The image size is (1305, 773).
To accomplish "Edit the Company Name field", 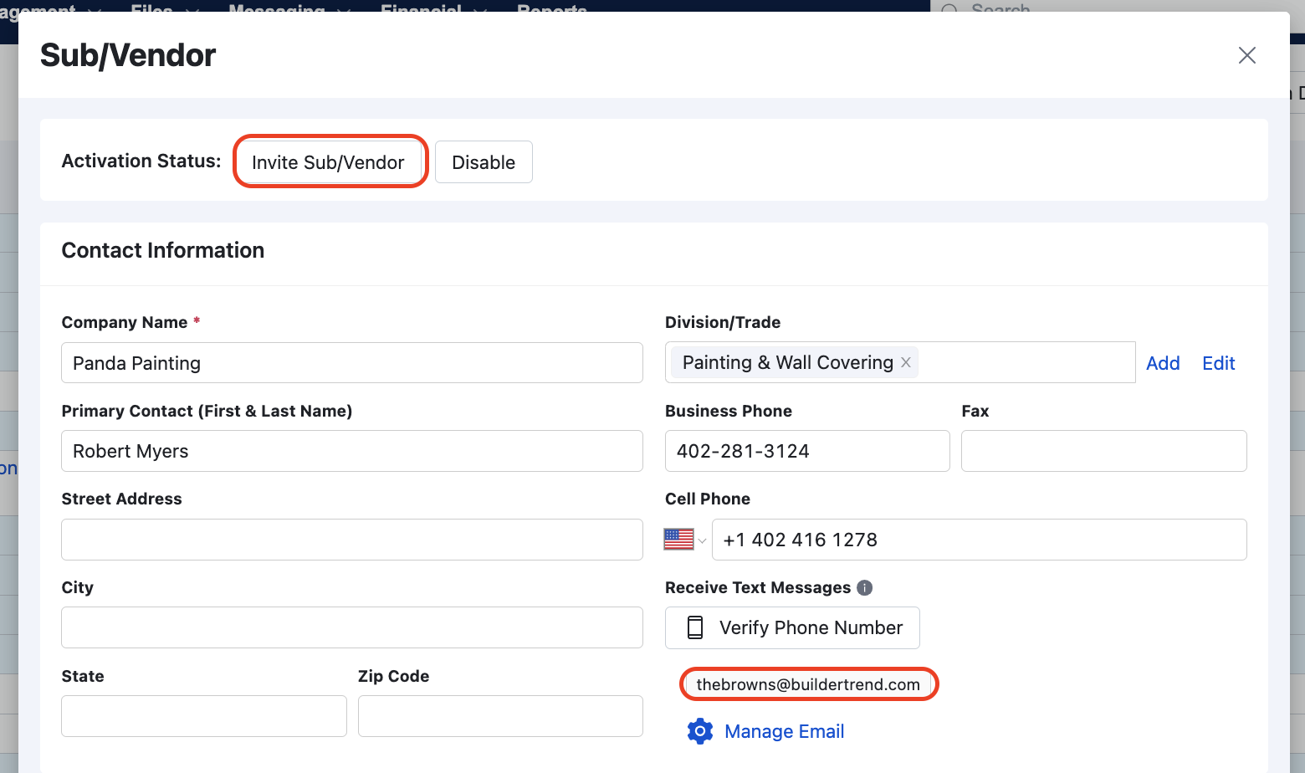I will (x=352, y=363).
